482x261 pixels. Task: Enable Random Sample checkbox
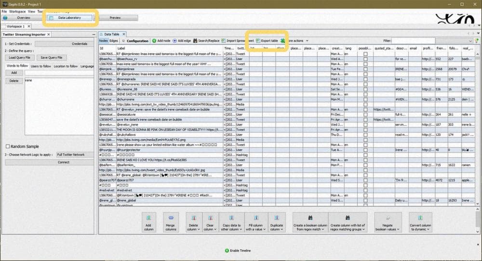(x=8, y=146)
